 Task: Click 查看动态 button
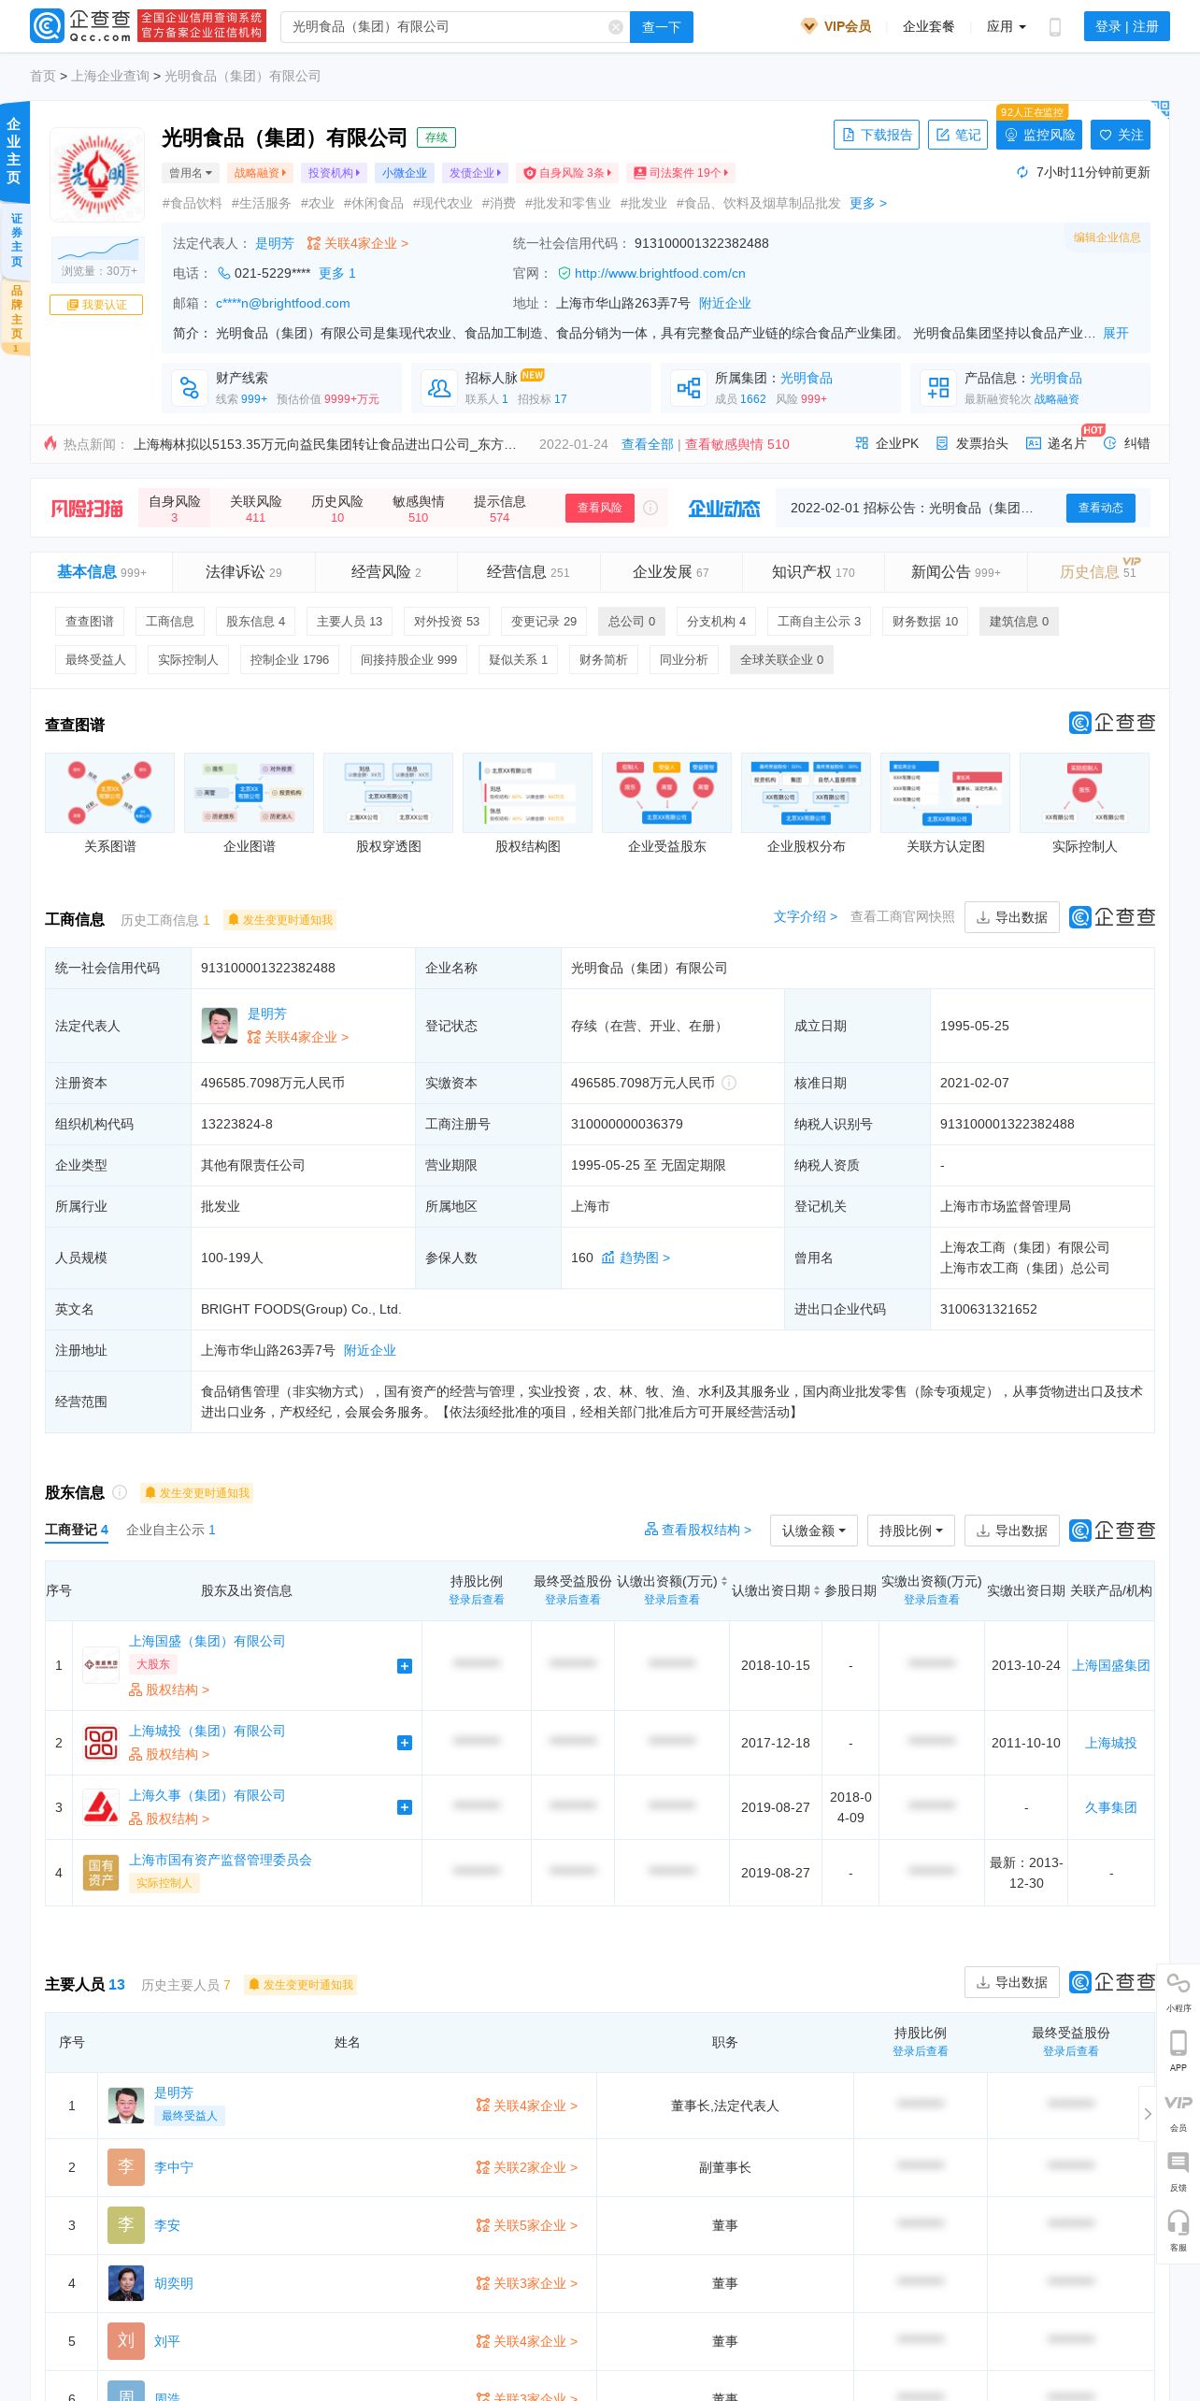click(x=1101, y=508)
